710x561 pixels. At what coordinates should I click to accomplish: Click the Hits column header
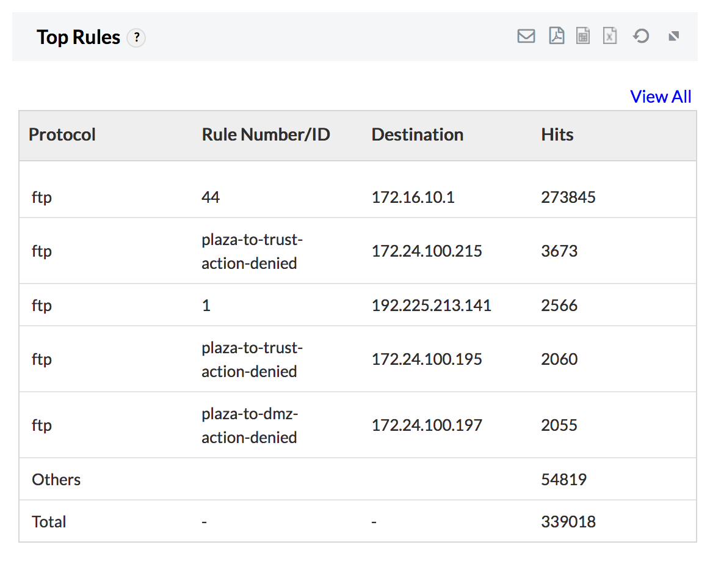[557, 134]
